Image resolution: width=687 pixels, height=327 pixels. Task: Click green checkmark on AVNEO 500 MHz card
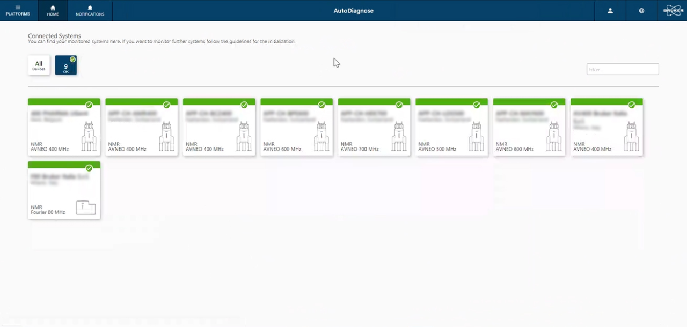coord(477,105)
